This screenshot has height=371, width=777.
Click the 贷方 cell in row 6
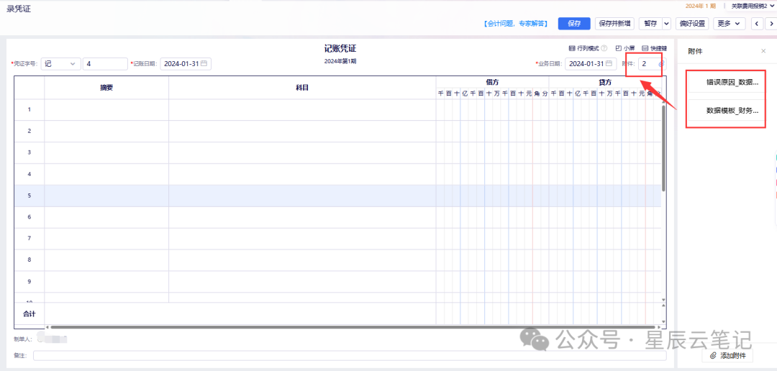(x=604, y=217)
